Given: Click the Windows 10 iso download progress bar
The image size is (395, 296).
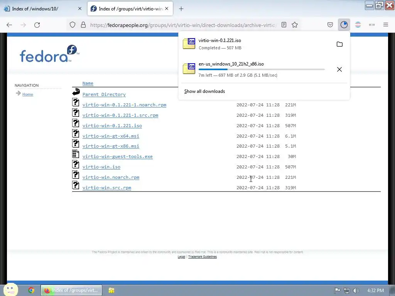Looking at the screenshot, I should tap(262, 69).
